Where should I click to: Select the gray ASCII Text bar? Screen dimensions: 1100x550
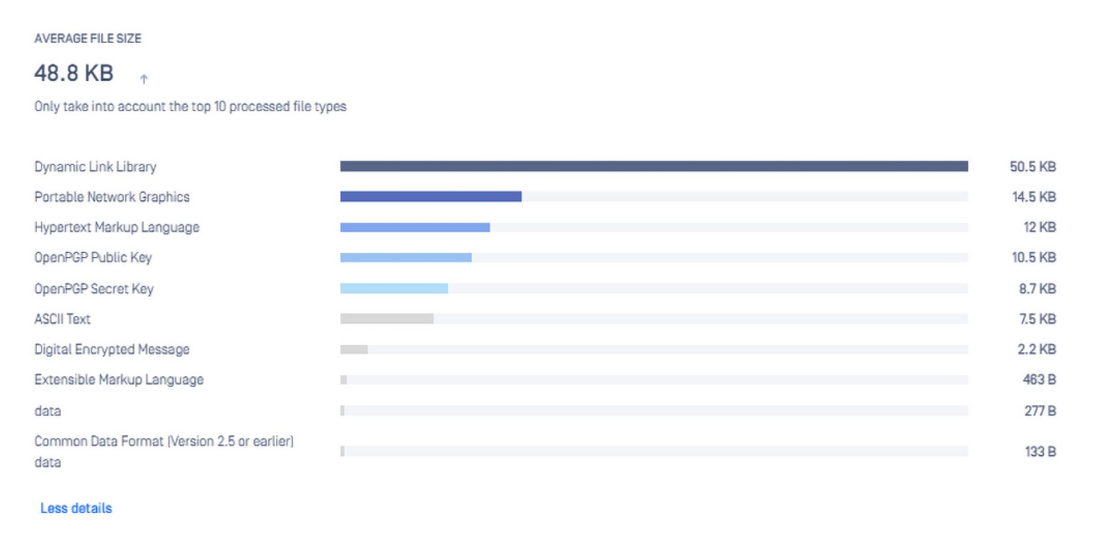386,319
